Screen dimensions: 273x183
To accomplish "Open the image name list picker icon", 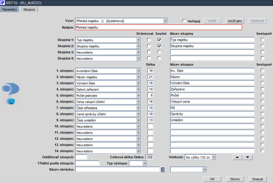I will tap(163, 170).
